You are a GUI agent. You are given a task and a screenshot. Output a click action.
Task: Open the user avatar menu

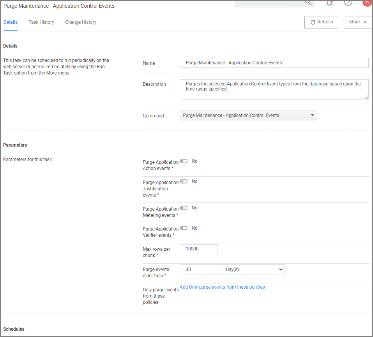pyautogui.click(x=367, y=2)
